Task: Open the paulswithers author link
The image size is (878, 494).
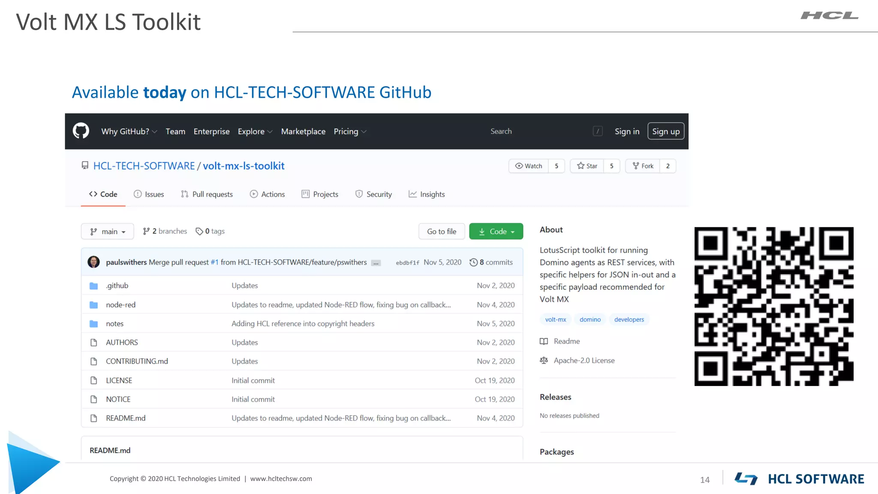Action: coord(126,262)
